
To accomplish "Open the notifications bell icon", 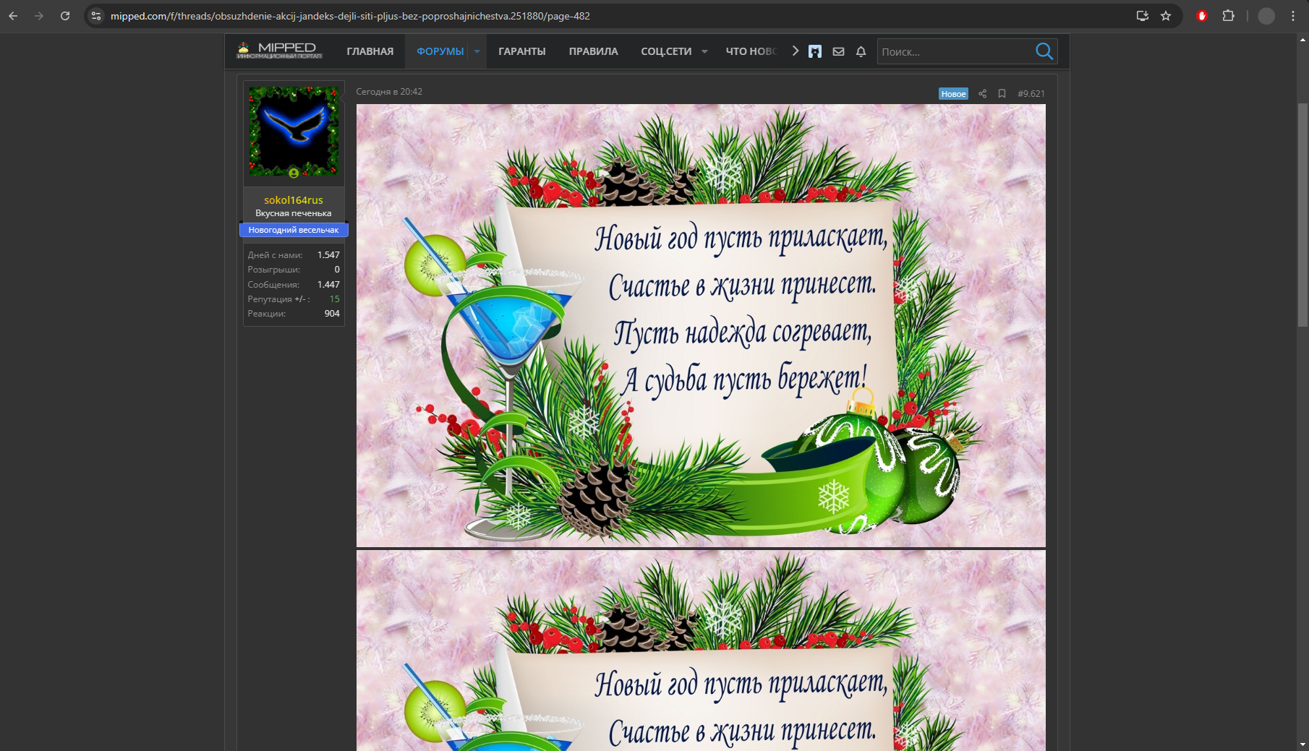I will point(861,51).
